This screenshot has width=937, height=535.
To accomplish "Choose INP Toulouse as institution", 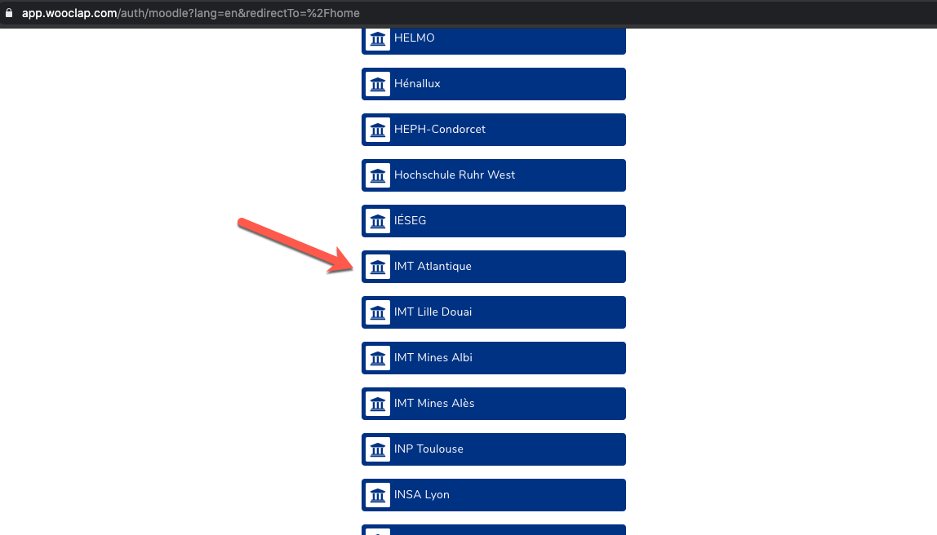I will pyautogui.click(x=494, y=449).
